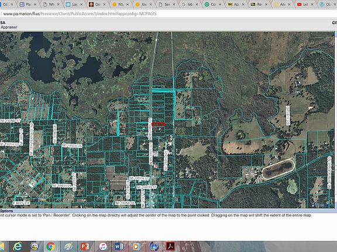
Task: Open Microsoft Word taskbar icon
Action: (119, 246)
